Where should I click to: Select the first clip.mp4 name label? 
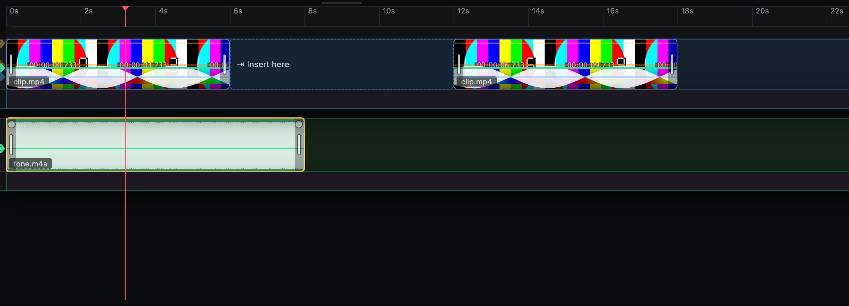[29, 82]
